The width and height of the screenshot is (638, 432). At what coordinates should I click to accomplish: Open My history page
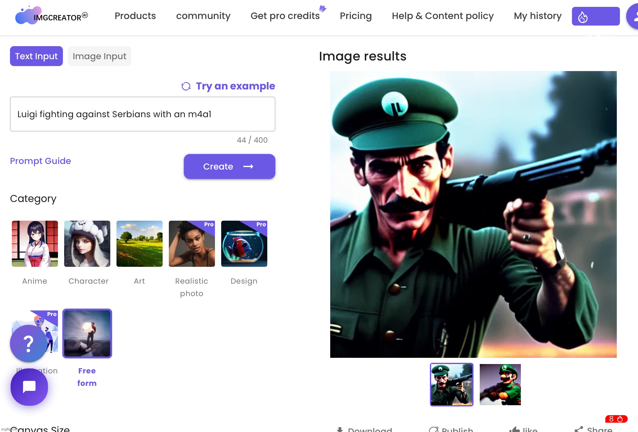tap(538, 16)
